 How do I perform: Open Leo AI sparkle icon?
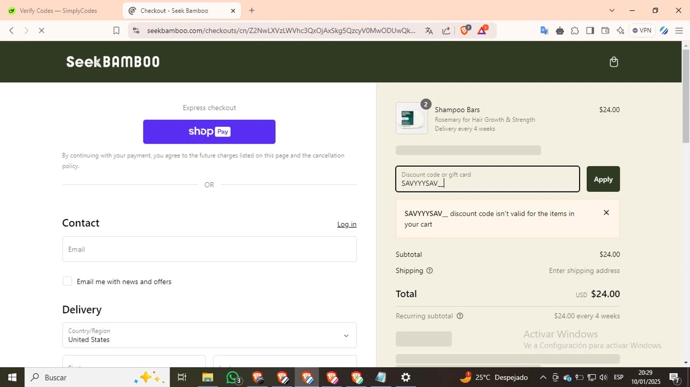[621, 31]
